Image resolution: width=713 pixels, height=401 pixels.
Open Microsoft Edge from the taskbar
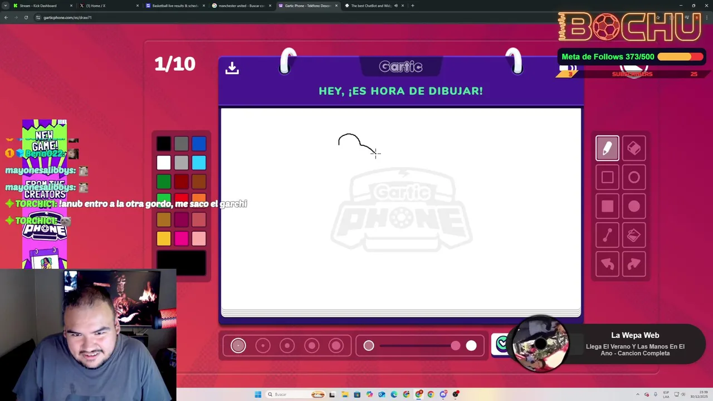point(394,394)
